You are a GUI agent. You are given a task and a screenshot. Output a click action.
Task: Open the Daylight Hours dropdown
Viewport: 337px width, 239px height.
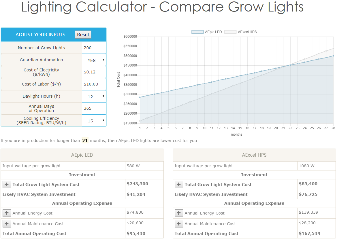click(94, 96)
